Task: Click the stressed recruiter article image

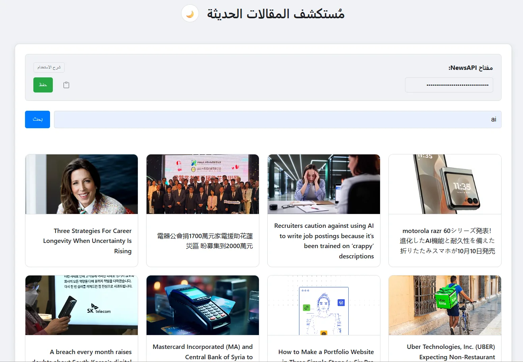Action: (x=324, y=184)
